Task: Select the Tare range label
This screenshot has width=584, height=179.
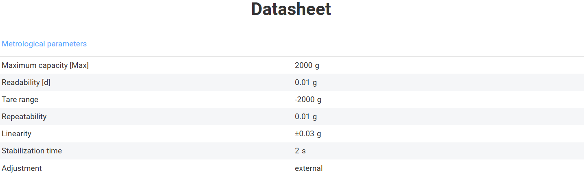Action: [20, 100]
